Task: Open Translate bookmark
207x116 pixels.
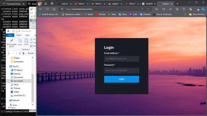Action: 145,14
